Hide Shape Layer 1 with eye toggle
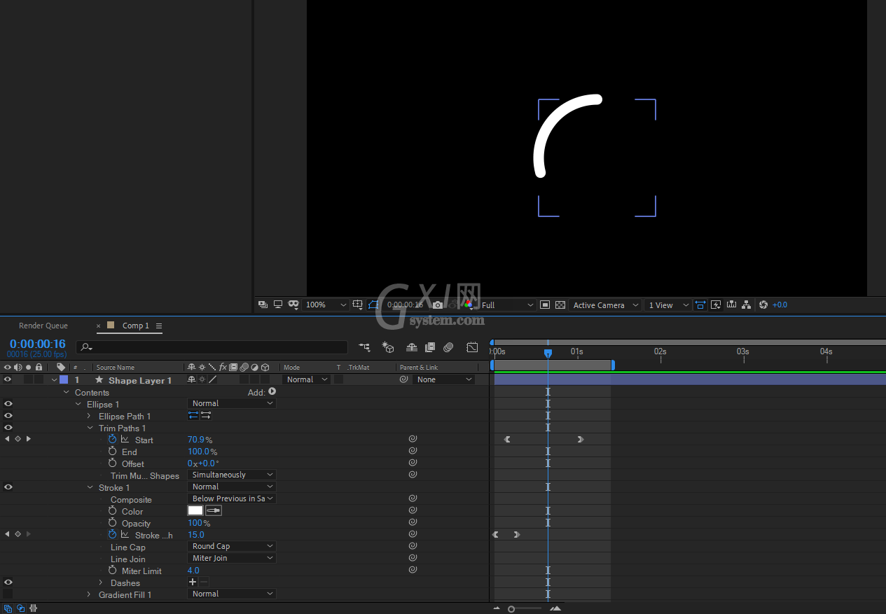This screenshot has width=886, height=614. (x=8, y=379)
